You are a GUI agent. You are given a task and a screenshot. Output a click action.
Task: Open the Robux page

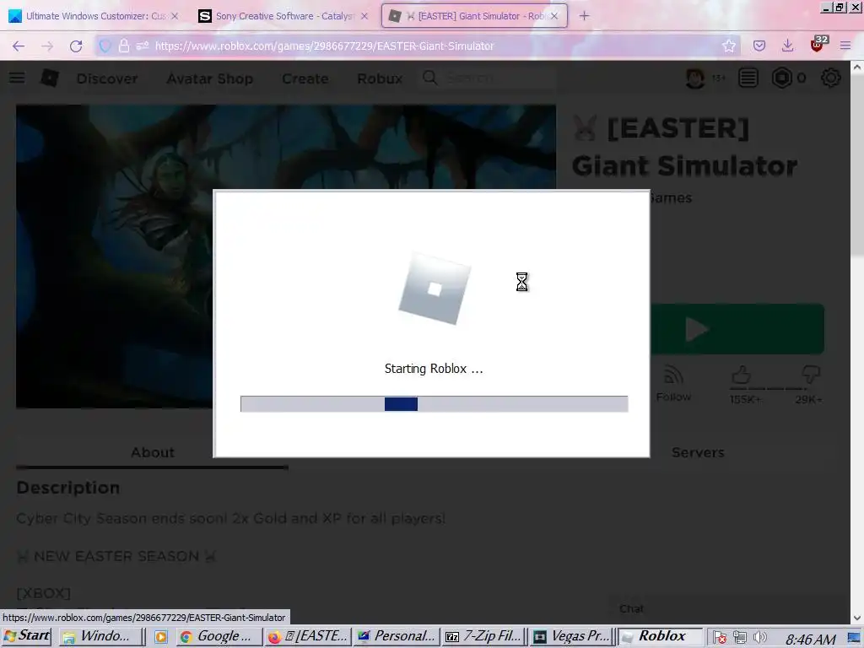(x=380, y=78)
